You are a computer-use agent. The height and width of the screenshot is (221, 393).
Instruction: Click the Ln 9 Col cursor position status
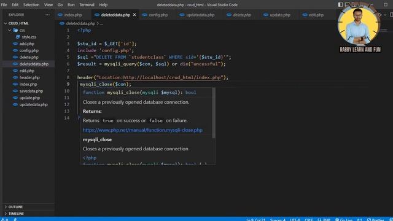[255, 220]
